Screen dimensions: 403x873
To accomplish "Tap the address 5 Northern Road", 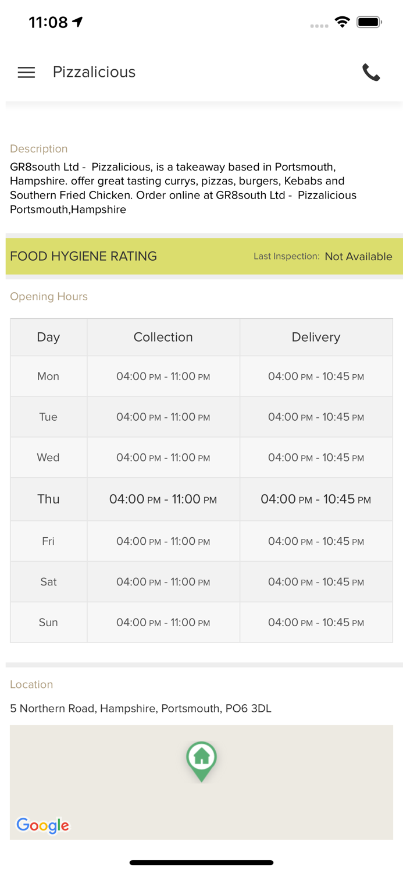I will (x=141, y=708).
